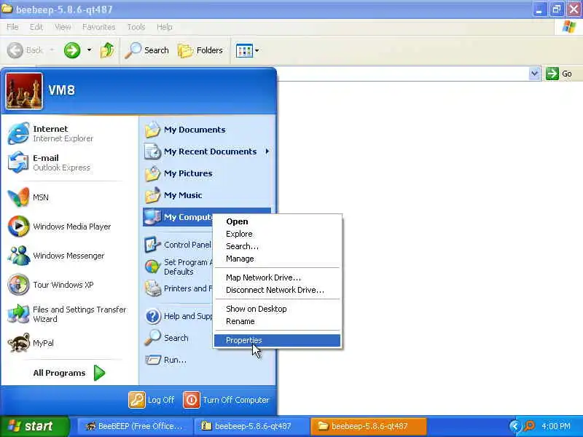This screenshot has width=583, height=437.
Task: Click the VM8 user chess picture
Action: click(24, 91)
